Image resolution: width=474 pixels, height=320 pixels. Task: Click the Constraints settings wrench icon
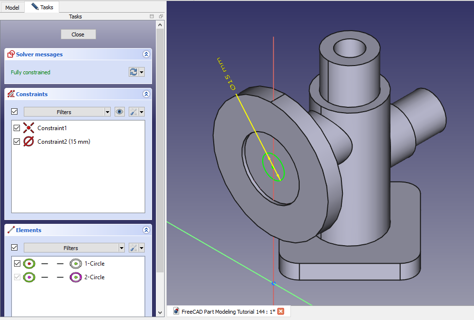(x=133, y=112)
